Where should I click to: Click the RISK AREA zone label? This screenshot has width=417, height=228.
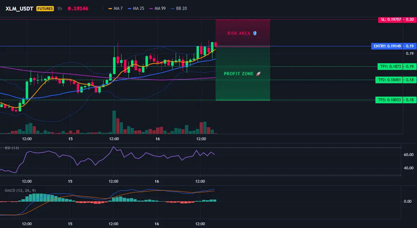(x=239, y=33)
